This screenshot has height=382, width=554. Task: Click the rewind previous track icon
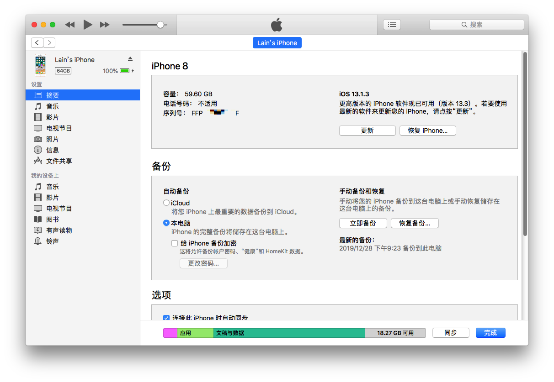click(70, 25)
